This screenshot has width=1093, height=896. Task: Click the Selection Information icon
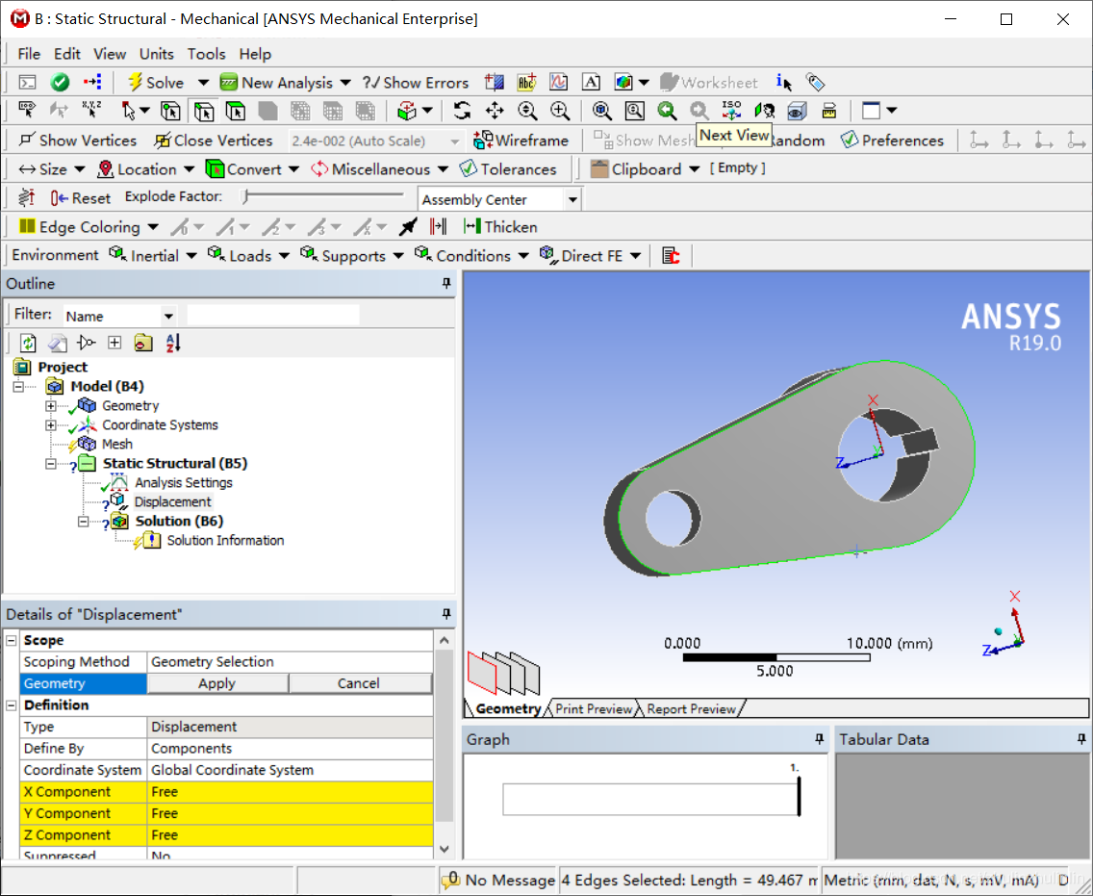coord(784,82)
